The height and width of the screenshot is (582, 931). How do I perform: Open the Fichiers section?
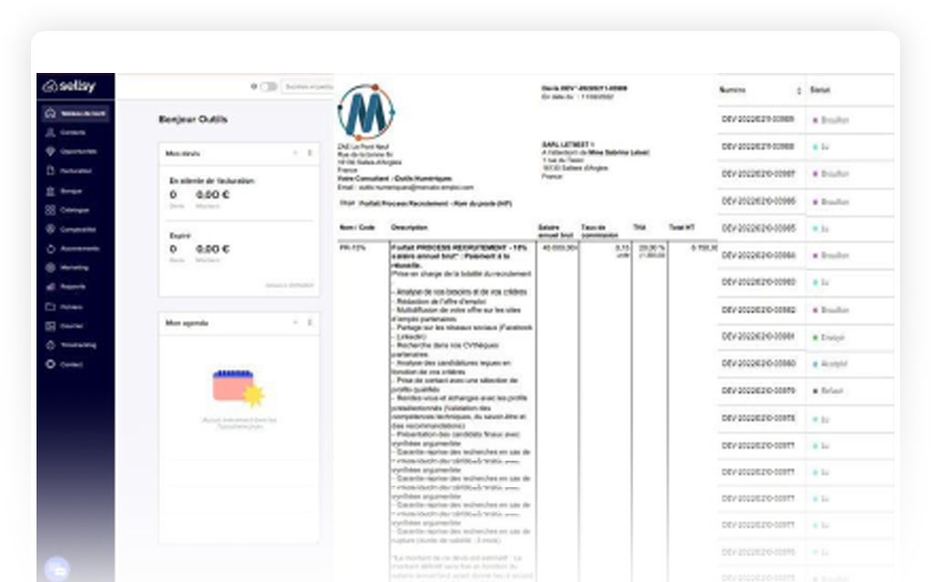[74, 307]
